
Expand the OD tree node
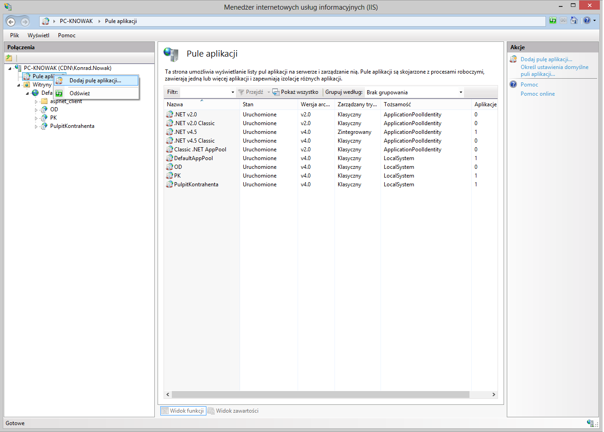pyautogui.click(x=36, y=110)
